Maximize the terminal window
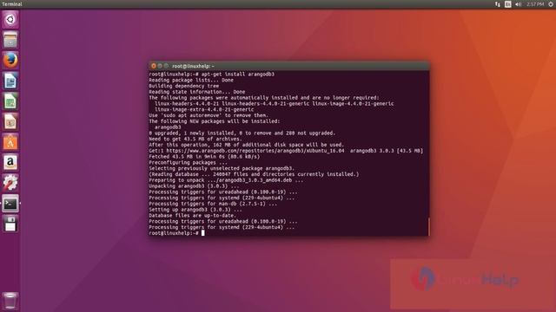 tap(166, 66)
